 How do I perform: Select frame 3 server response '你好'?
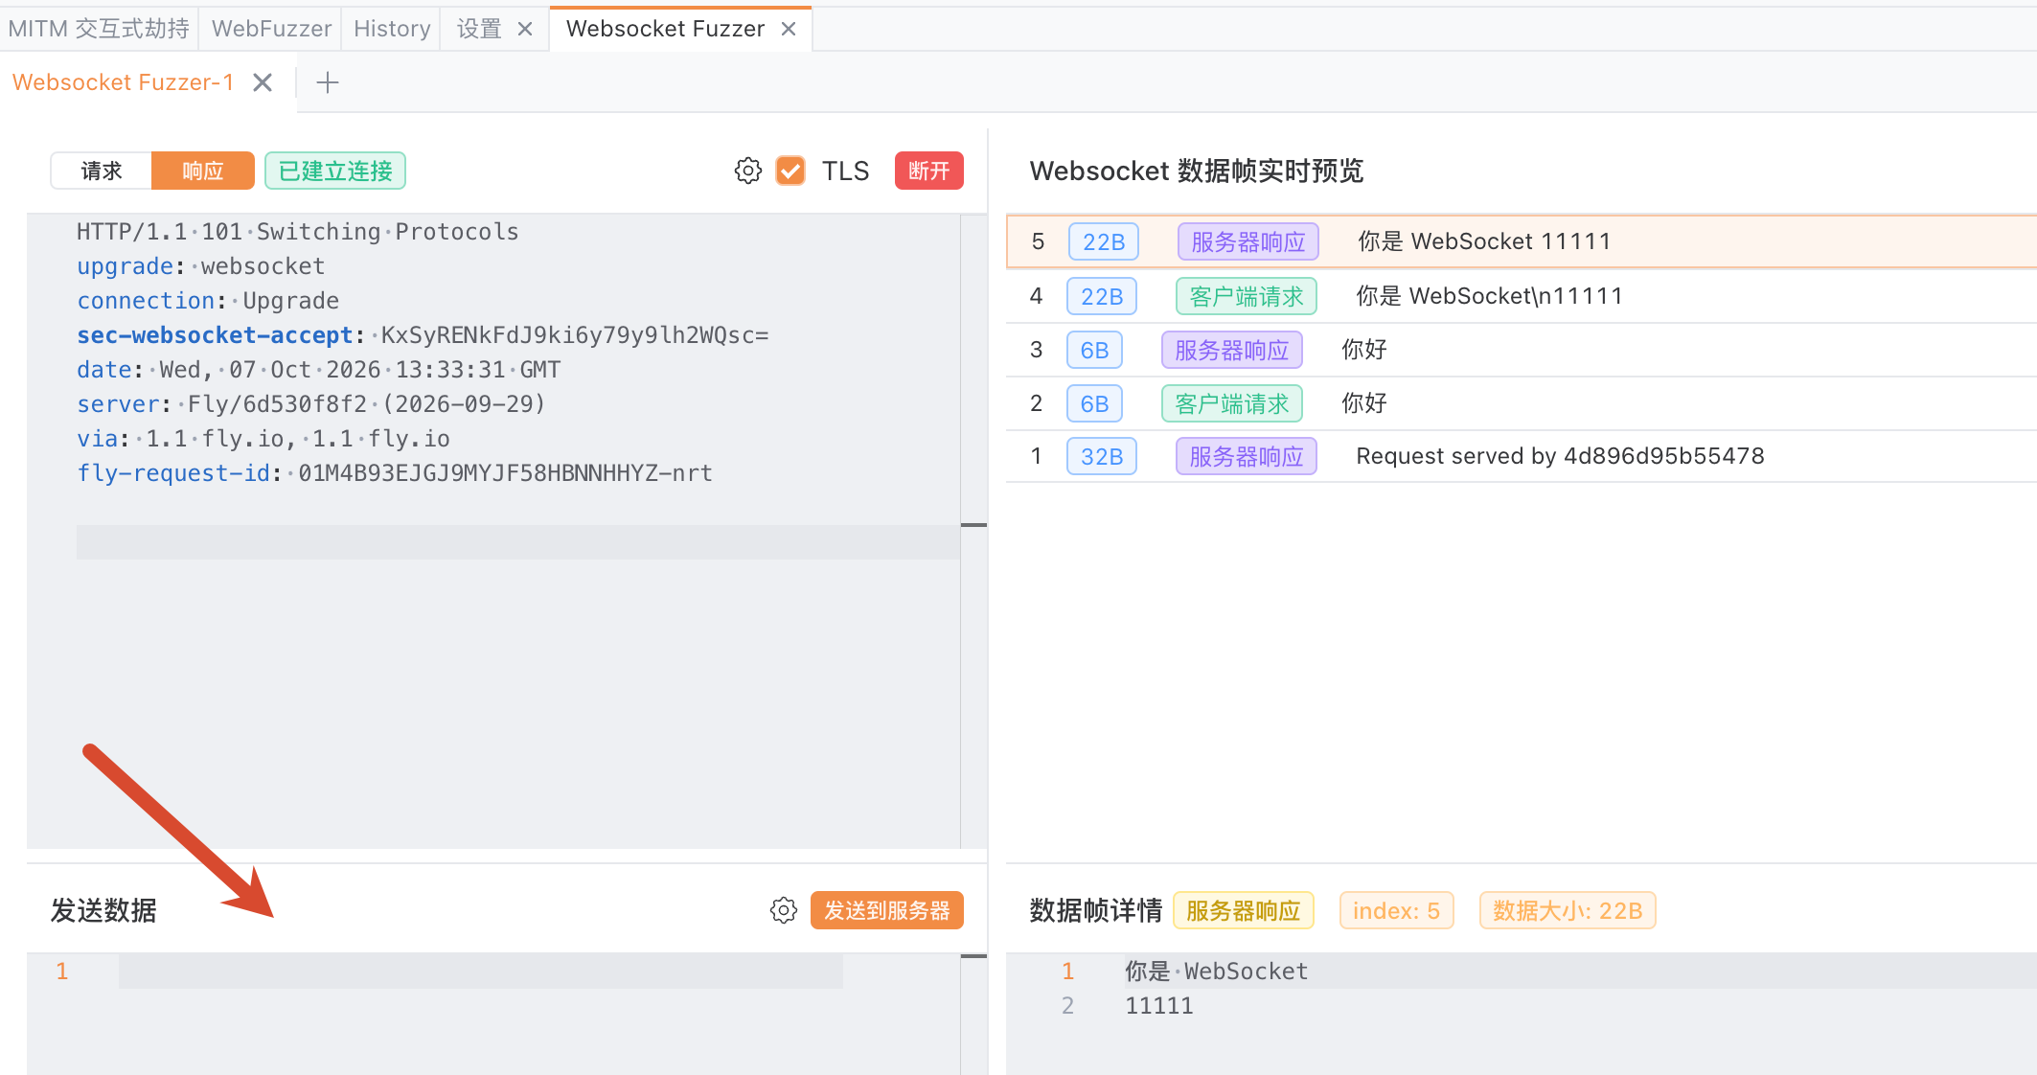coord(1522,350)
